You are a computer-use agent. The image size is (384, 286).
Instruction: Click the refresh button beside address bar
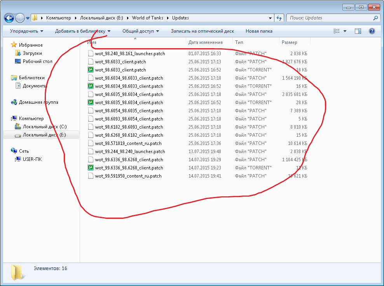279,18
